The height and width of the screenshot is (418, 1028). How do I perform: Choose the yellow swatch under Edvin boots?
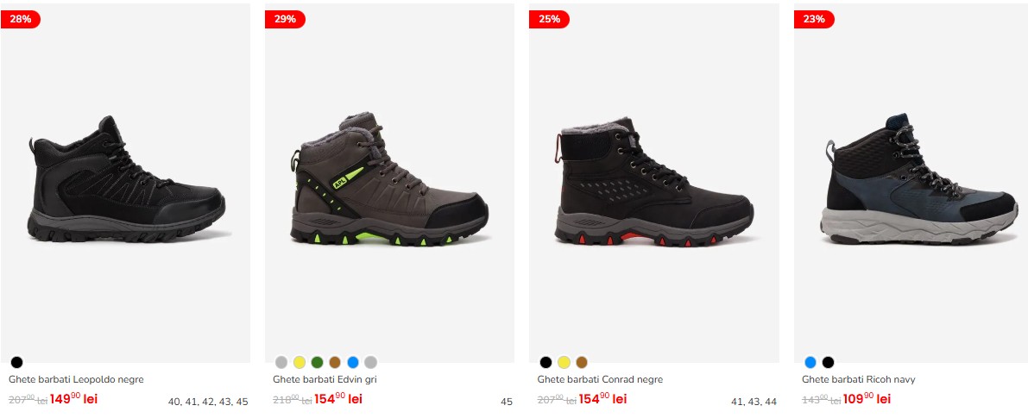(x=300, y=362)
